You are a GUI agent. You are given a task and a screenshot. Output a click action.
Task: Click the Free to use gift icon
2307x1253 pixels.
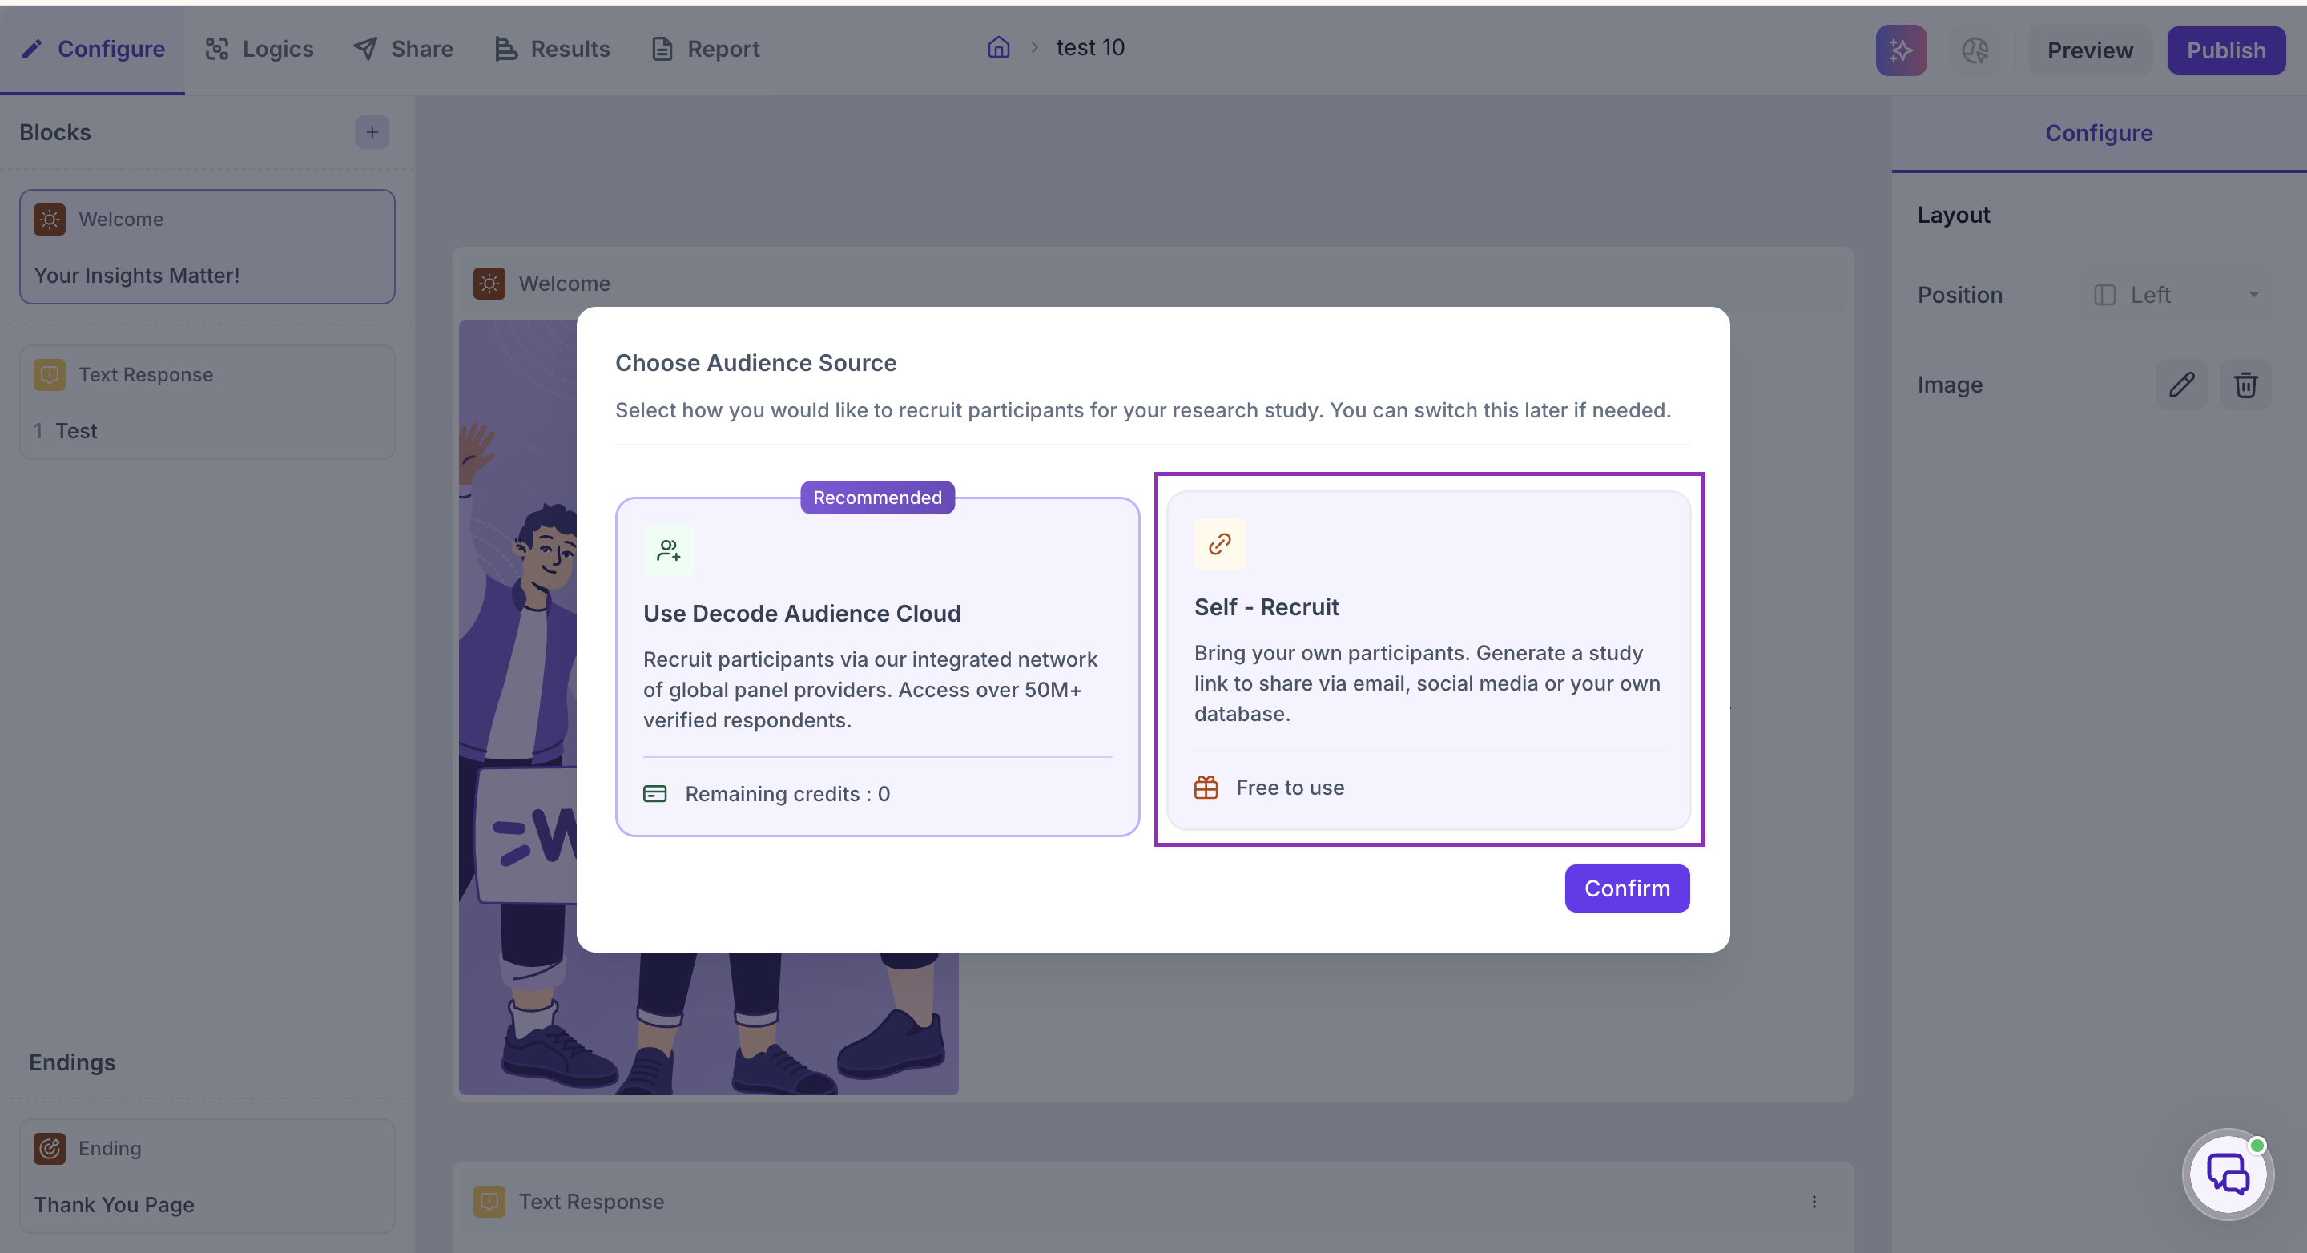pos(1206,788)
